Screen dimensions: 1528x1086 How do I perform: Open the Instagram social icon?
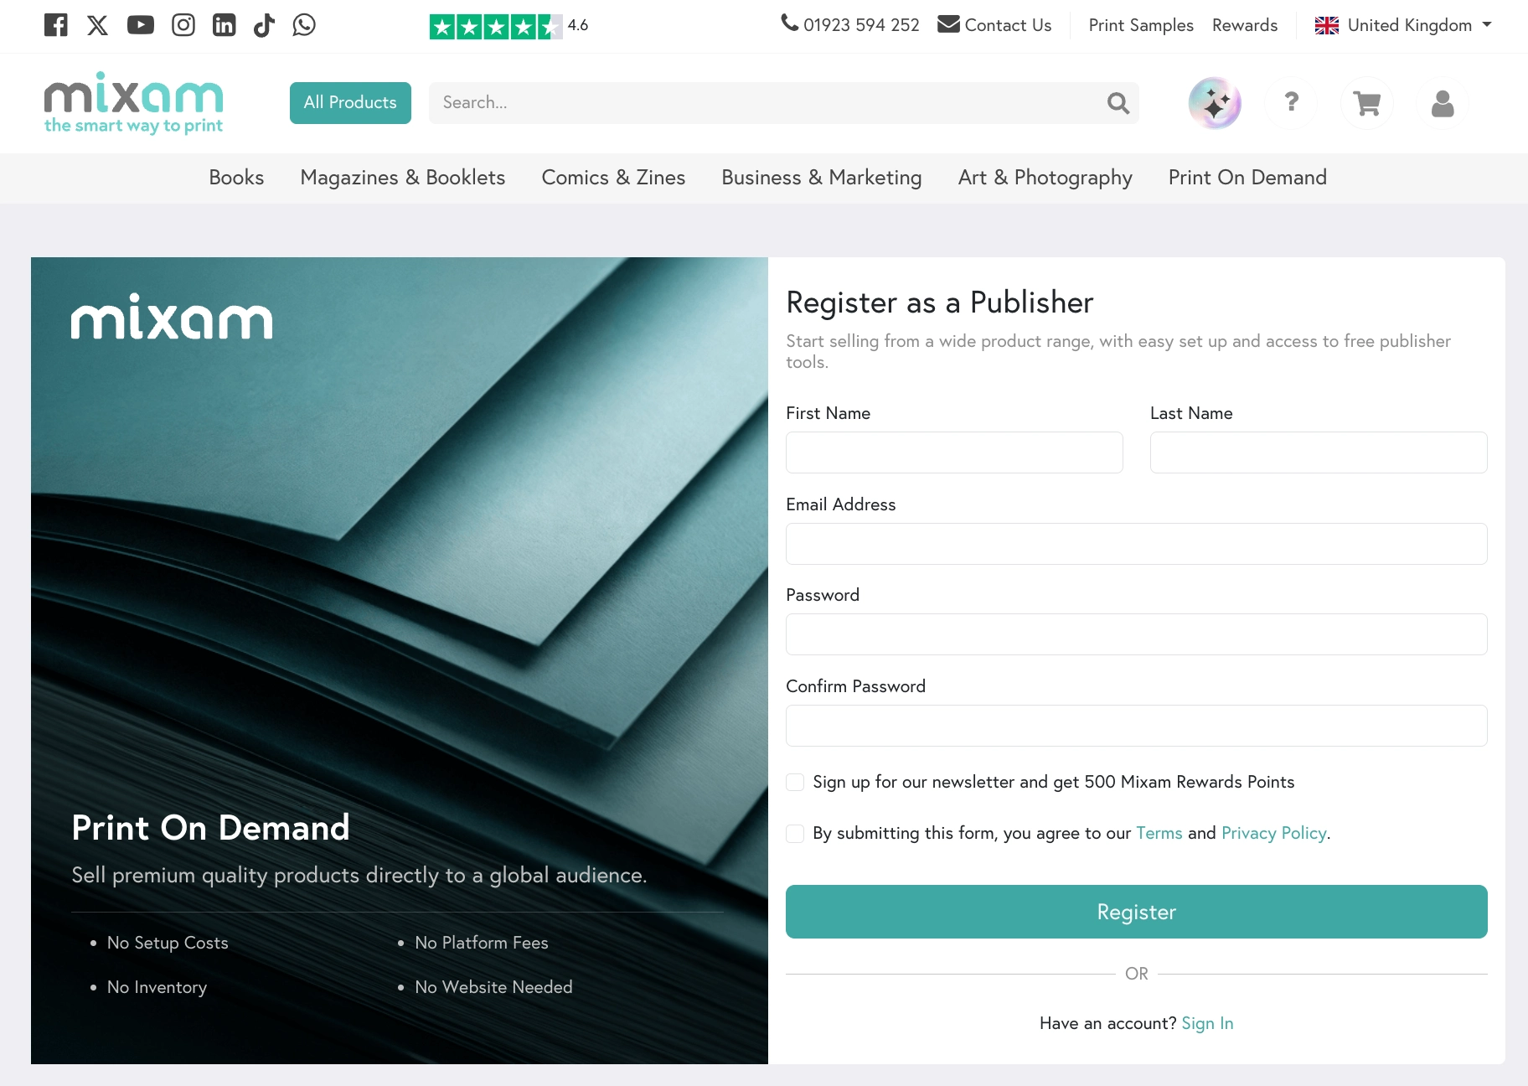tap(183, 25)
